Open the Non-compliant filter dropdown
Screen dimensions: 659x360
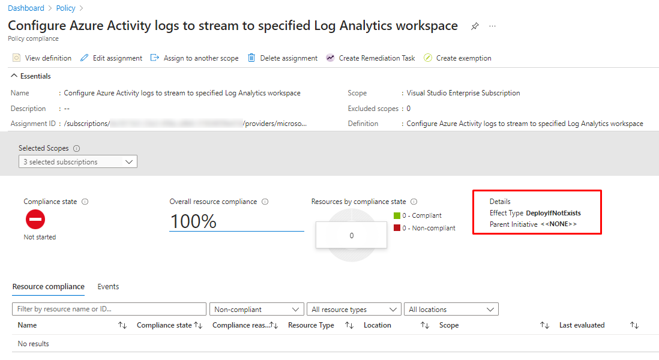tap(256, 310)
